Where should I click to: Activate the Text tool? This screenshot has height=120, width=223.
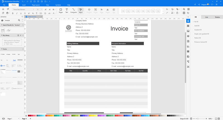click(67, 11)
